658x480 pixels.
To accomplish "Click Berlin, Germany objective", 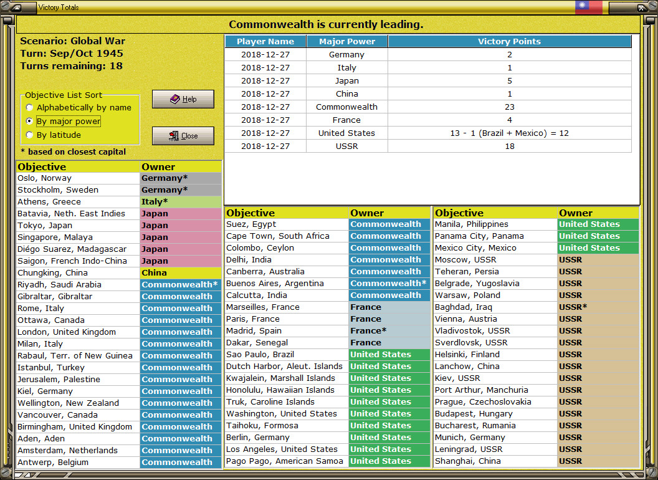I will (287, 437).
